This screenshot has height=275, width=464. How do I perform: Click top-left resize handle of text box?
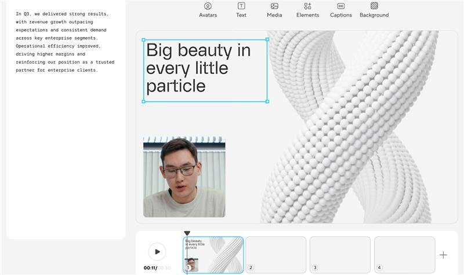[x=144, y=40]
